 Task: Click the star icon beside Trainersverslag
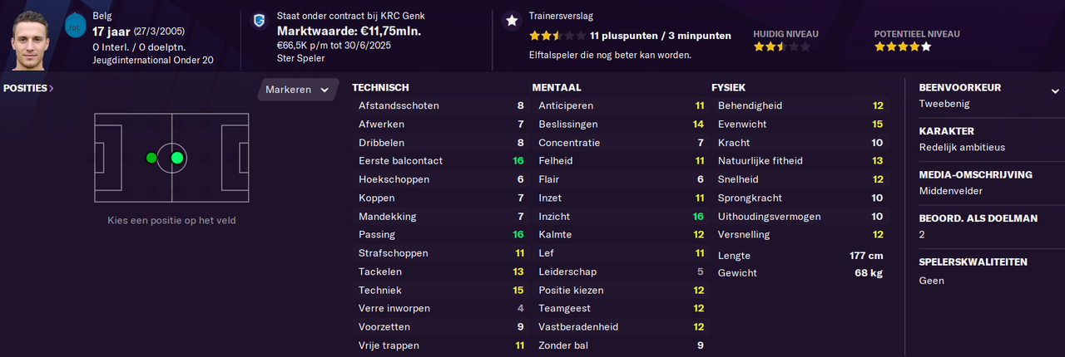tap(512, 22)
